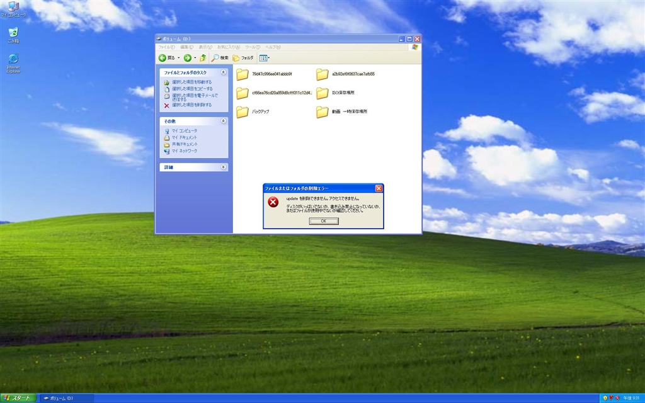645x403 pixels.
Task: Go up one folder level
Action: pyautogui.click(x=203, y=58)
